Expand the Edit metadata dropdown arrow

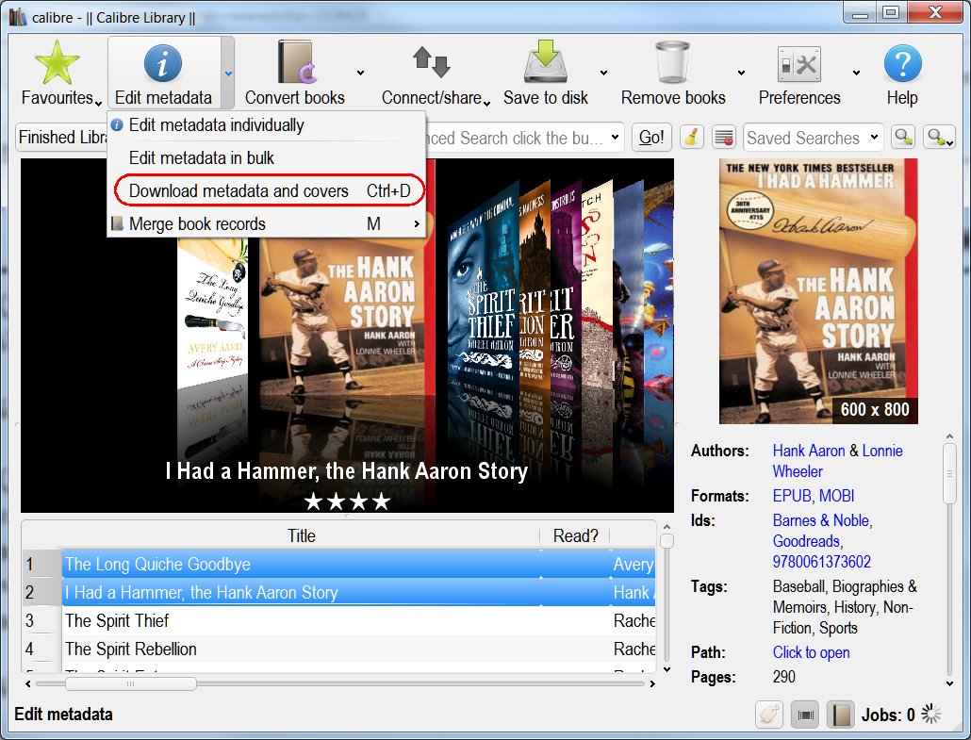(228, 74)
